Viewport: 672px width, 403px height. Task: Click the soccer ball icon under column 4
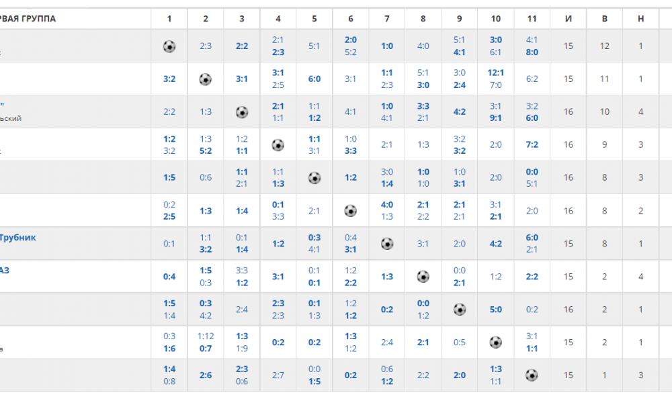click(278, 145)
